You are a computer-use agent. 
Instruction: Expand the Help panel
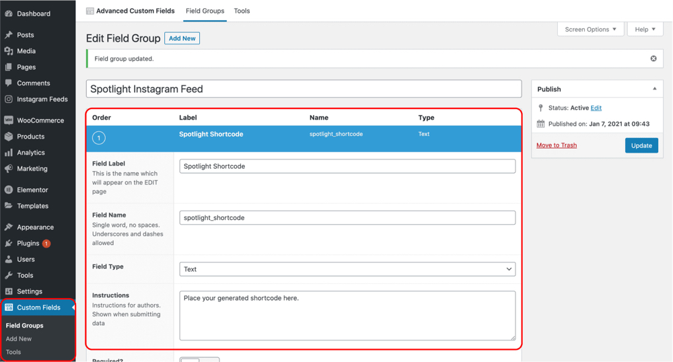click(x=645, y=29)
